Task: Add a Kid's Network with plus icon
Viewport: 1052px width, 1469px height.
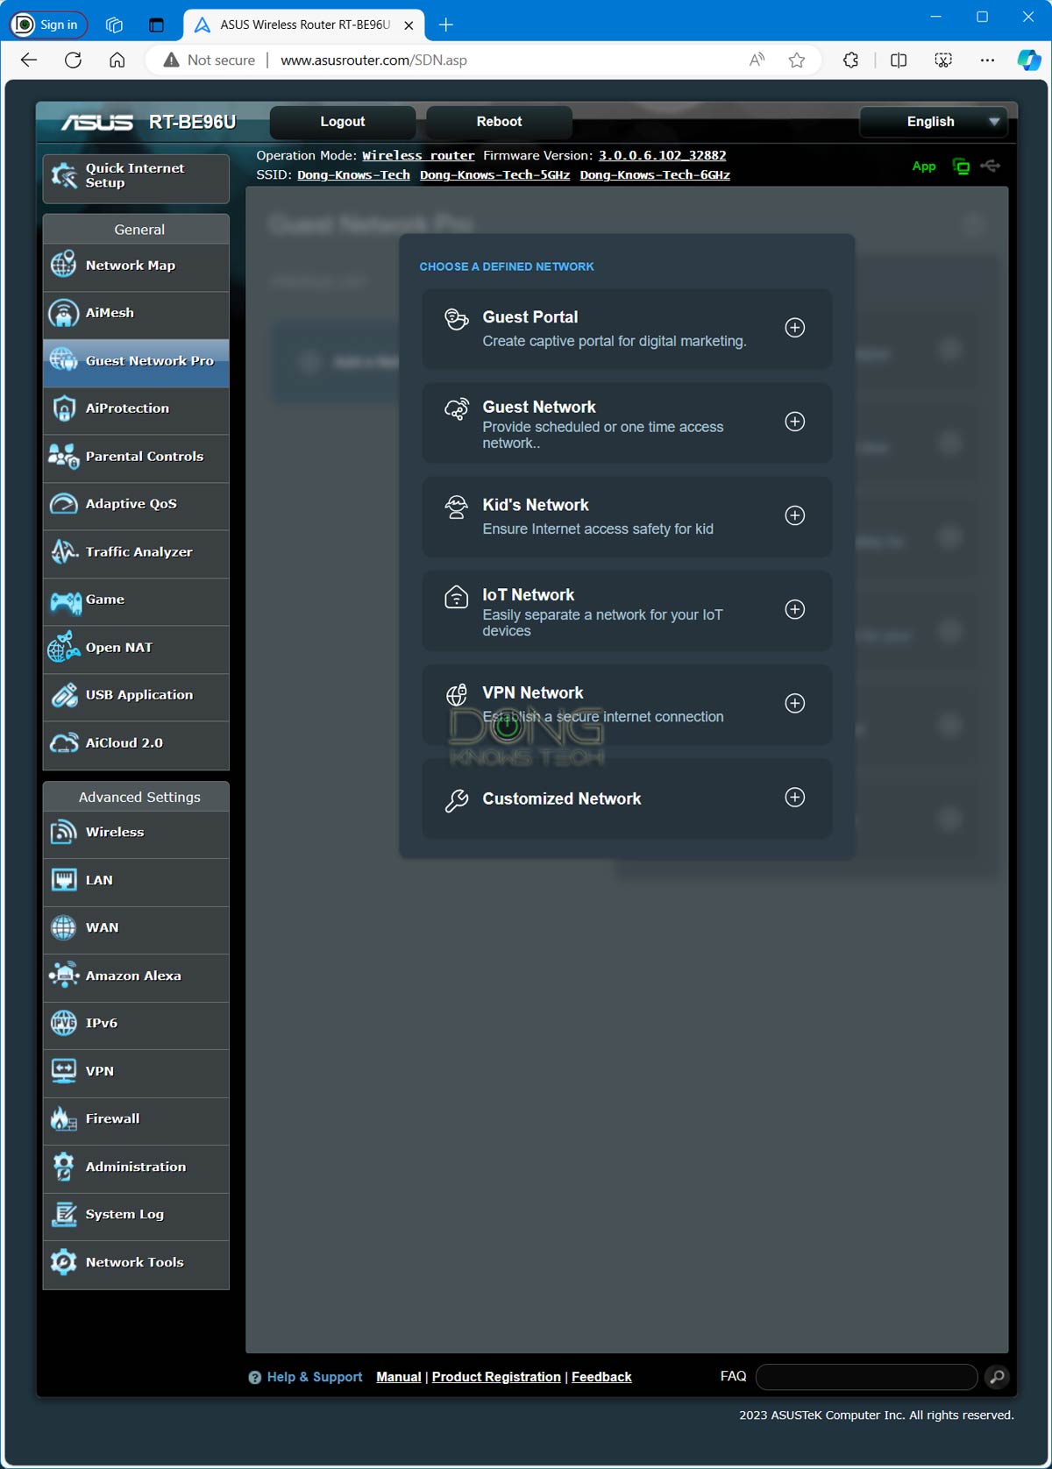Action: tap(794, 515)
